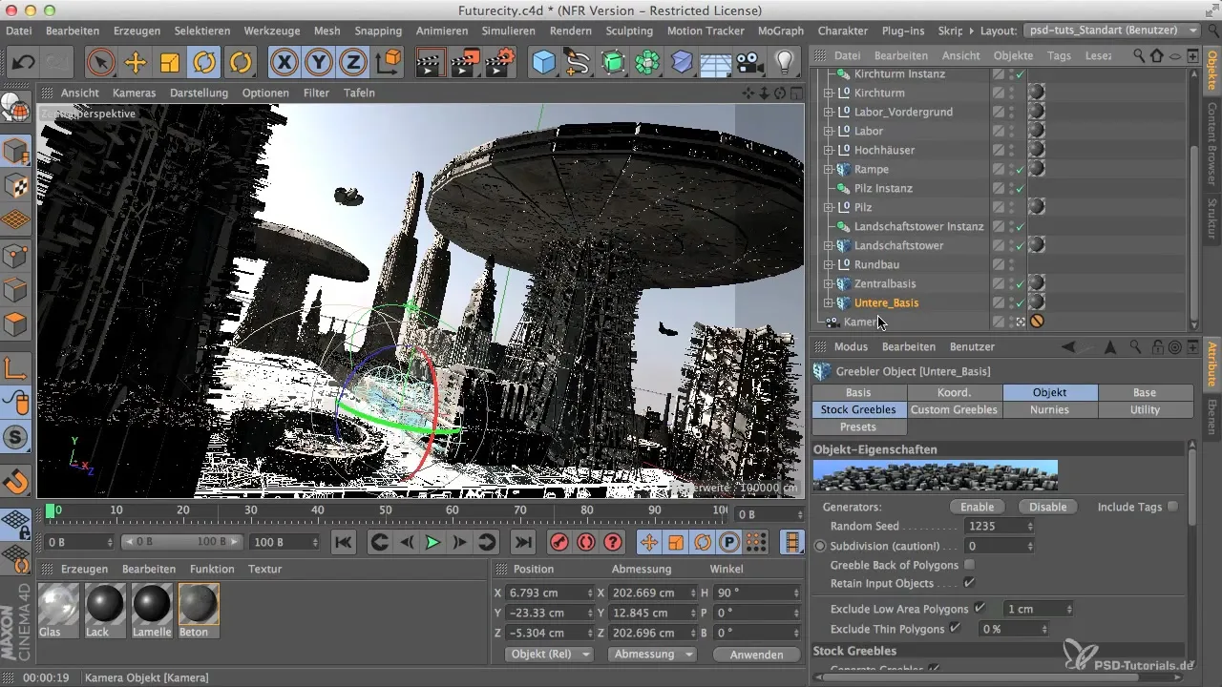Open the MoGraph menu
This screenshot has height=687, width=1222.
coord(781,31)
